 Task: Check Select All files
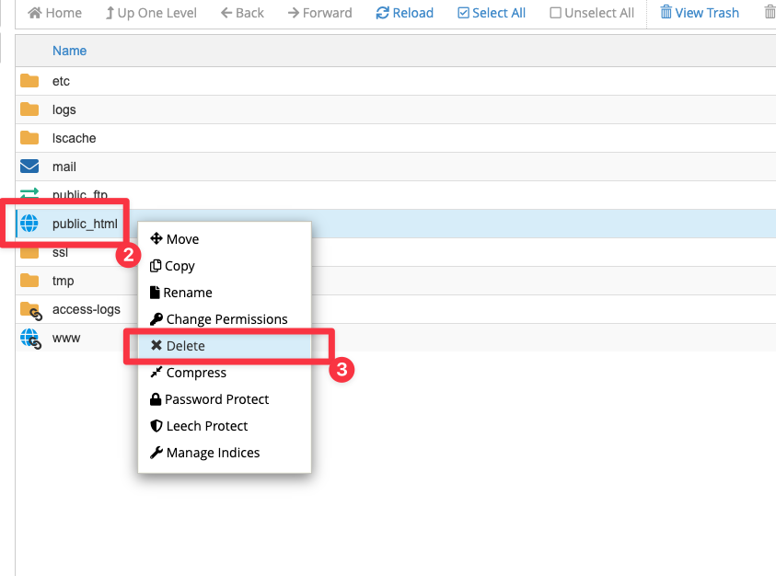(x=492, y=13)
